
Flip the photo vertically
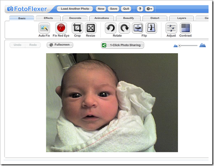(x=151, y=28)
